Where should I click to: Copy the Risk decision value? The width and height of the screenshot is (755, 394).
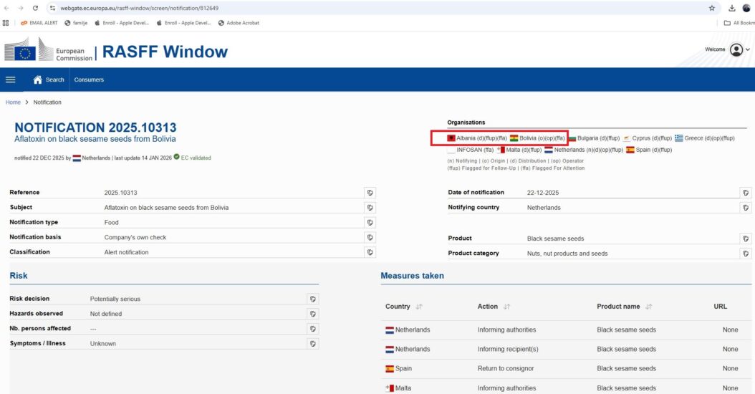click(313, 299)
